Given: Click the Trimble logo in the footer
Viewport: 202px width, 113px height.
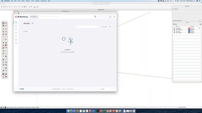Looking at the screenshot, I should (22, 89).
